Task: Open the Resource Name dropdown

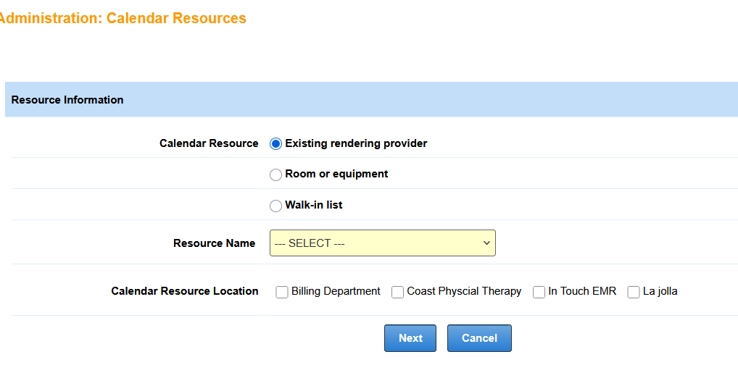Action: pos(382,243)
